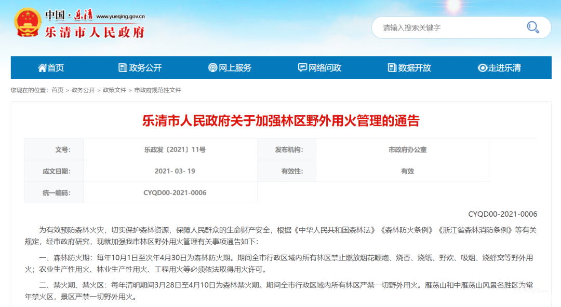Click the 发布机构 label cell
Viewport: 561px width, 307px height.
[x=287, y=149]
